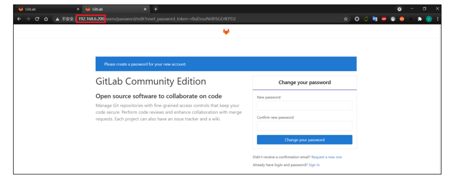Click the 'Already have login and password?' text
The width and height of the screenshot is (453, 180).
click(280, 165)
